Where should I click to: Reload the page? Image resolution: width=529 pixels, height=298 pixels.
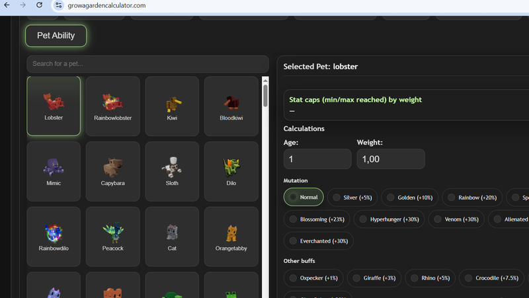[x=39, y=5]
